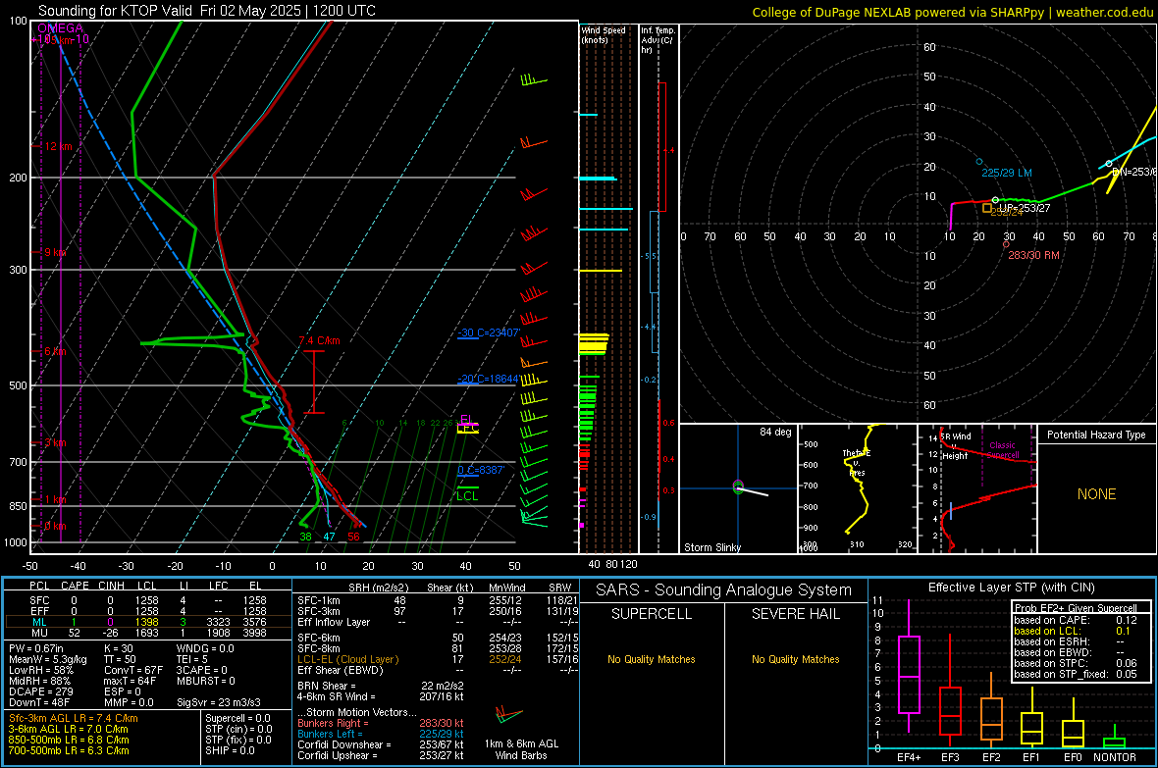
Task: Click the UP=253/27 hodograph label
Action: pos(1026,208)
